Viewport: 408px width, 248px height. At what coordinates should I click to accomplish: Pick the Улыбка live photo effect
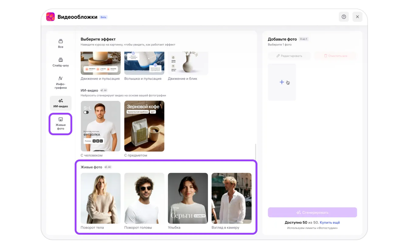188,198
